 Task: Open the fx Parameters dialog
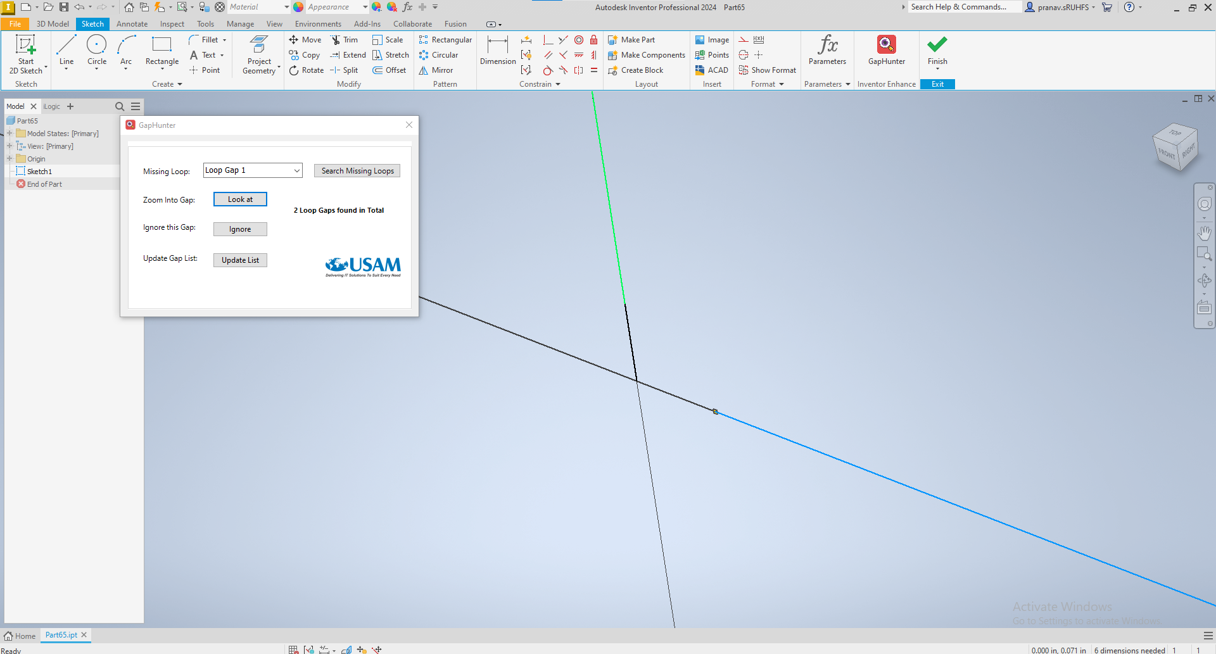pos(827,51)
